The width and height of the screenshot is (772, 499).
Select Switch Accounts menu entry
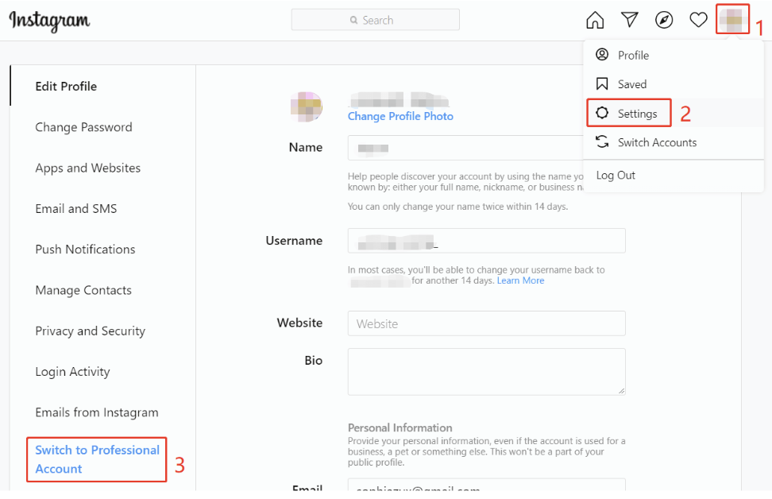point(657,142)
